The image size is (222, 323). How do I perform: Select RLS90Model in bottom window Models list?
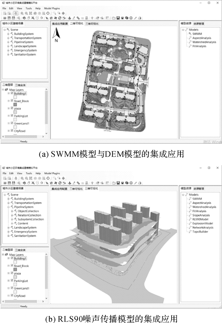[x=200, y=219]
